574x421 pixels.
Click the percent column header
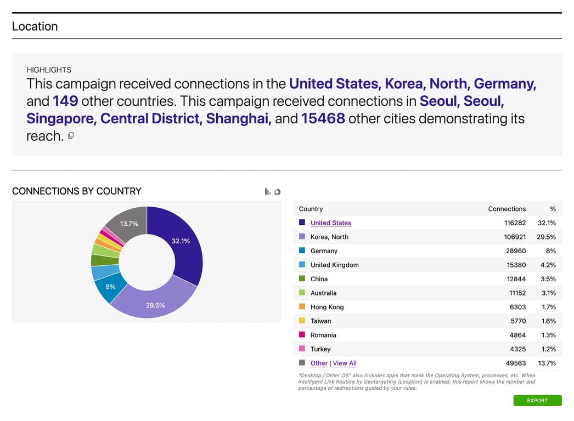tap(553, 209)
